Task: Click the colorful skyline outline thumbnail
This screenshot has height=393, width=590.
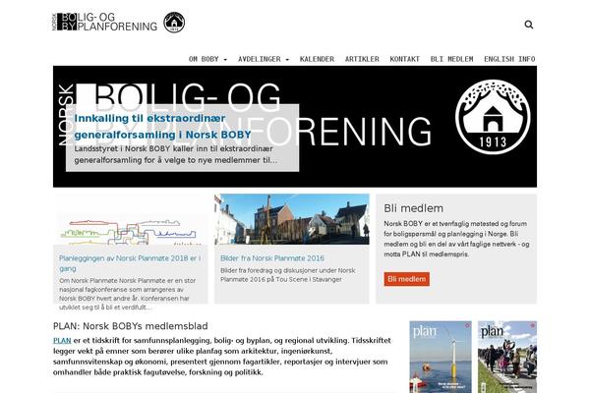Action: 130,220
